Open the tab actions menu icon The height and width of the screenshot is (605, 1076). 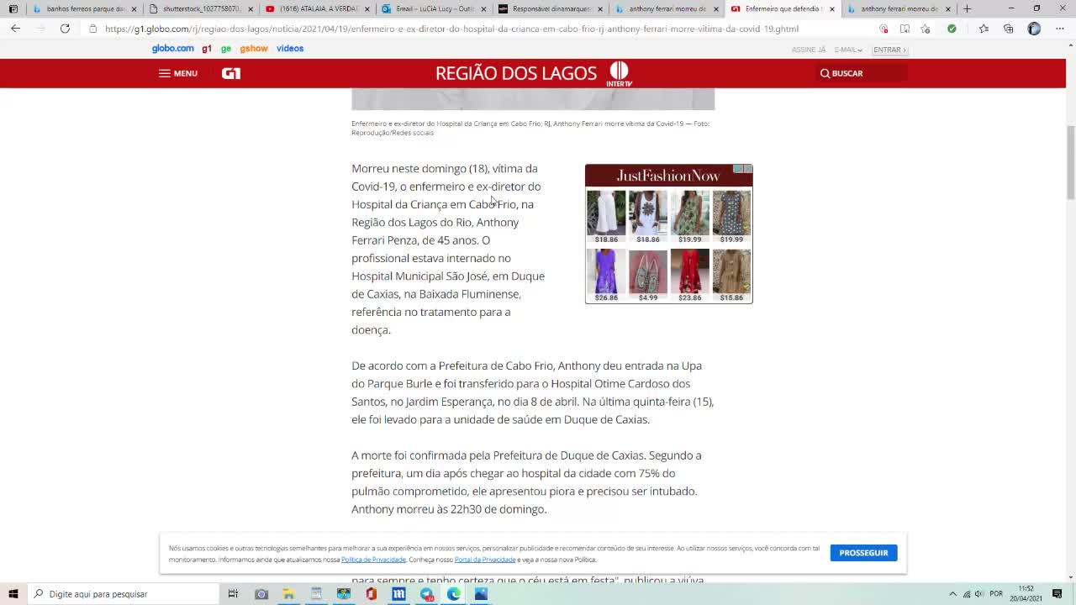tap(13, 8)
